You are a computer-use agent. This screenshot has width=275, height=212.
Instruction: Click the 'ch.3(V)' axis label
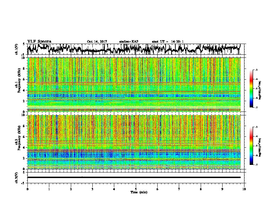coord(17,178)
